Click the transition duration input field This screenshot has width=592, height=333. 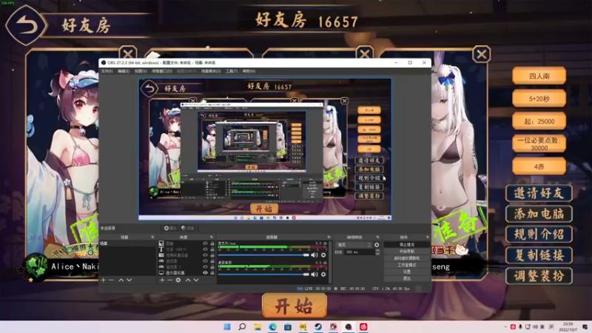tap(360, 252)
